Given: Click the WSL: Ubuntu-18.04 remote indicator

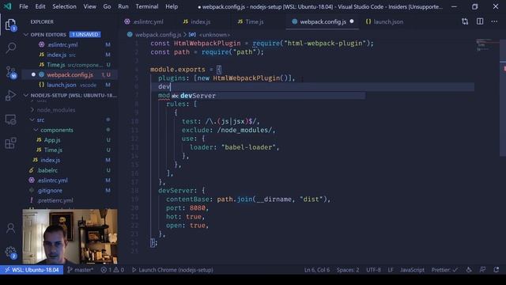Looking at the screenshot, I should pyautogui.click(x=32, y=270).
